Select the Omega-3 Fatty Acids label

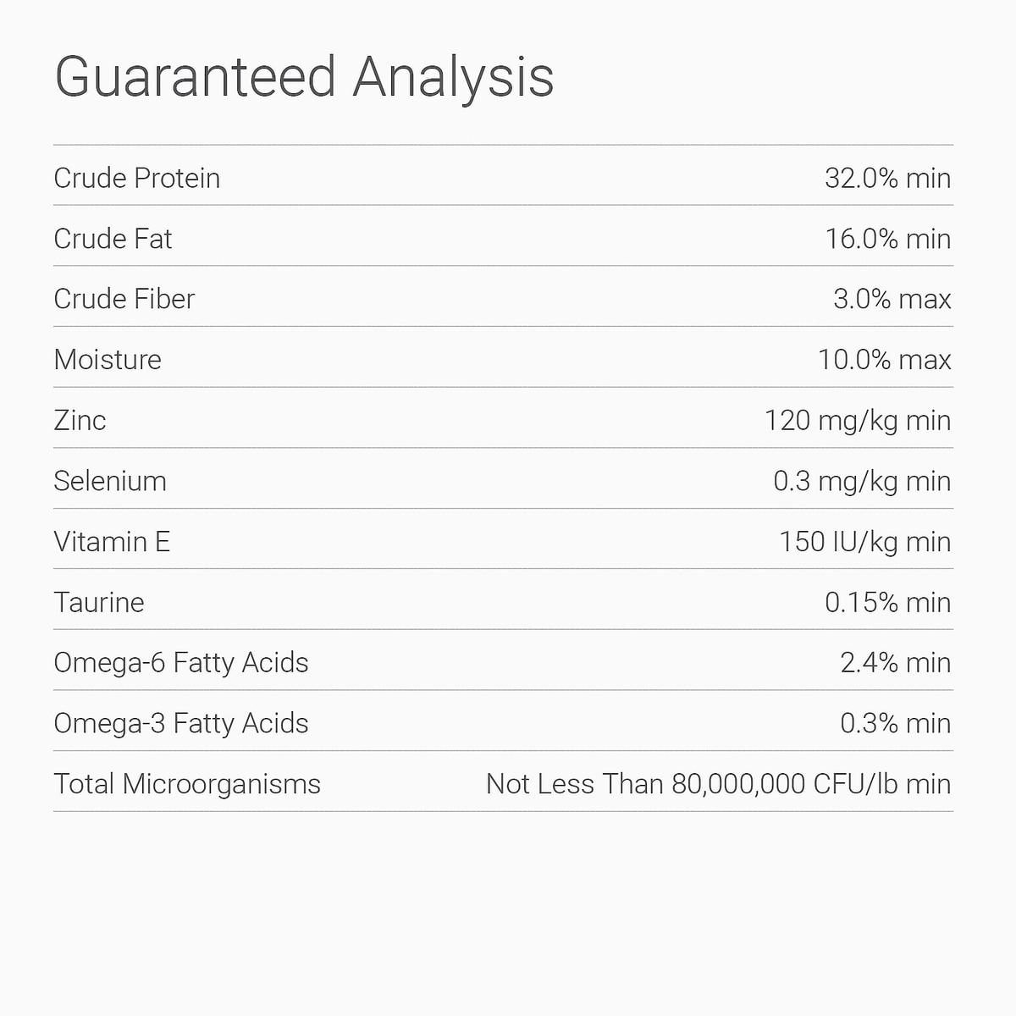click(x=181, y=723)
